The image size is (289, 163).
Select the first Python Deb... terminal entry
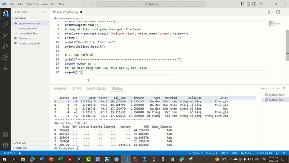coord(275,95)
